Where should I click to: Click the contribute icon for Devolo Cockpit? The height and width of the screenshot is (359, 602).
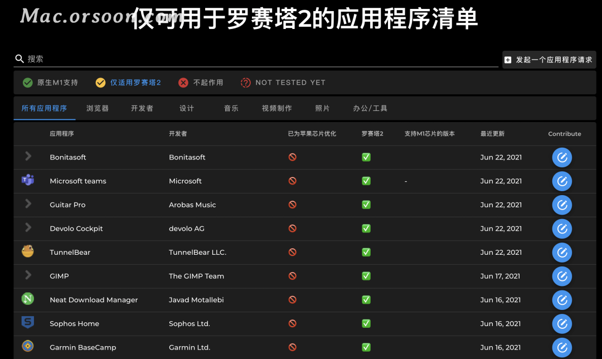tap(562, 229)
